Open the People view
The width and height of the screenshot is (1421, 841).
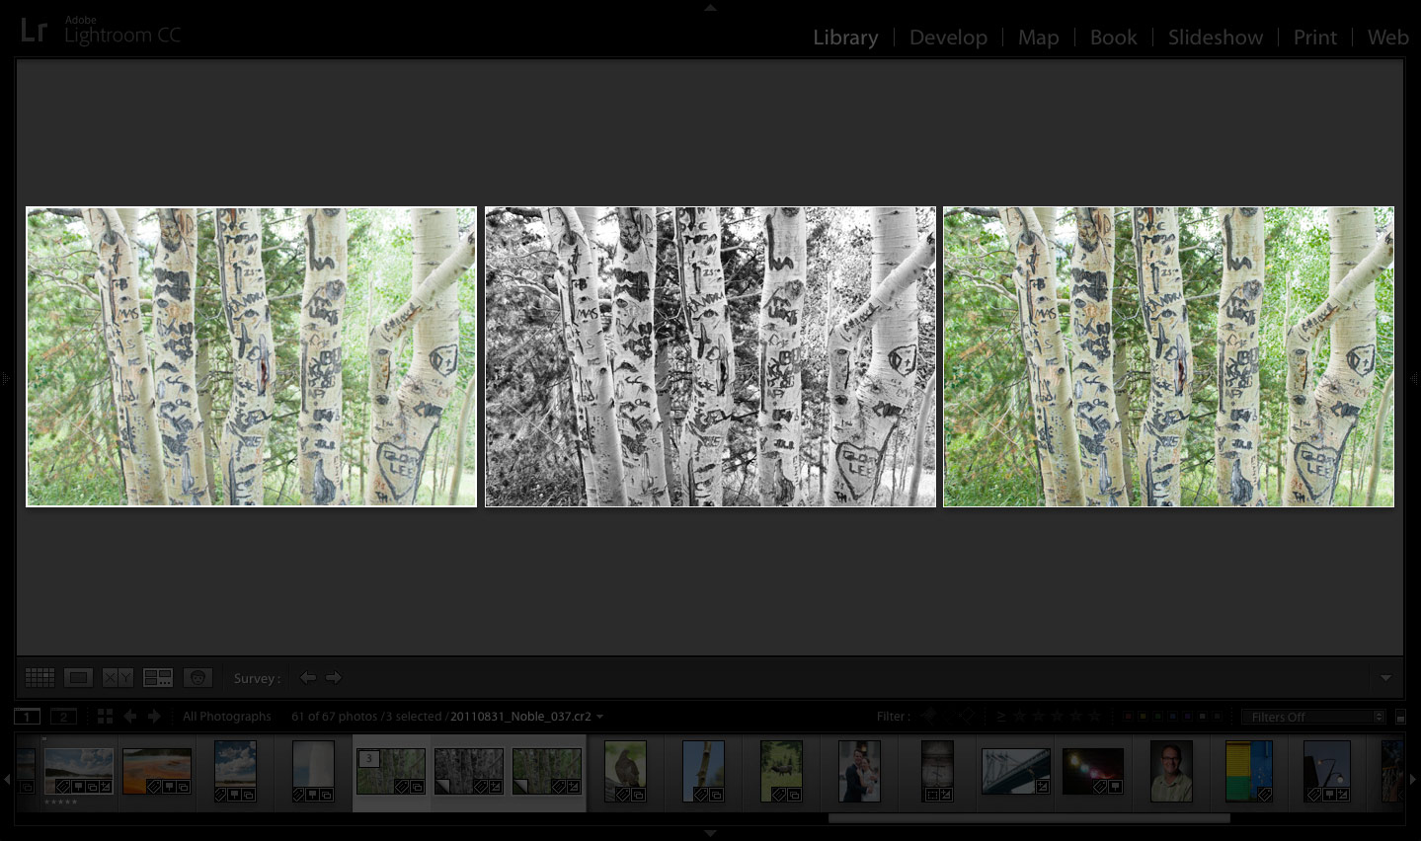pos(197,677)
